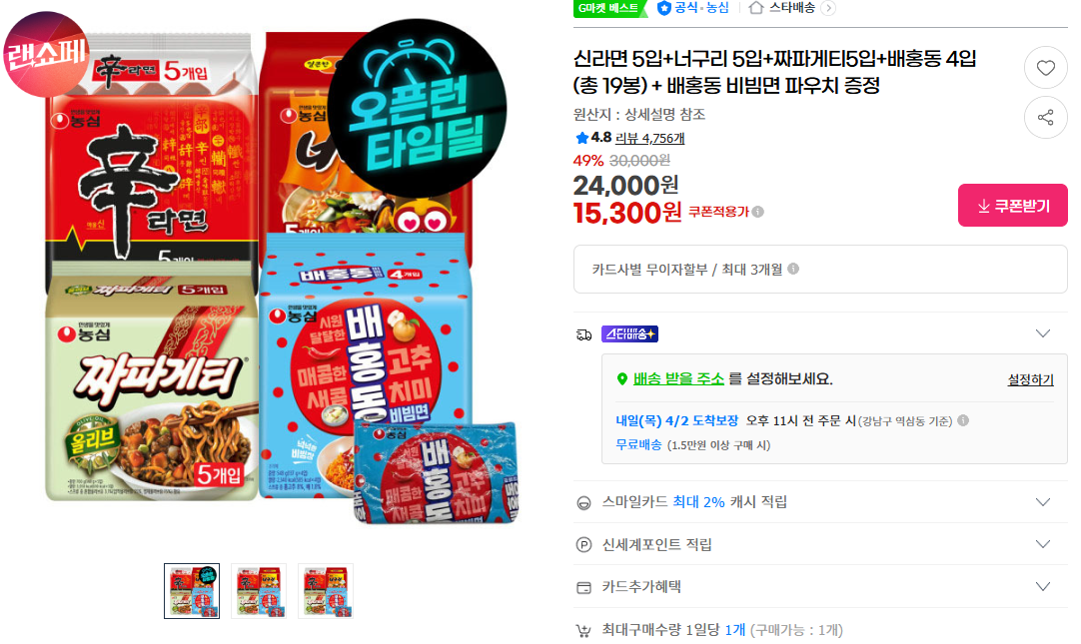Open the 설정하기 address setup link
The image size is (1081, 644).
[x=1030, y=379]
